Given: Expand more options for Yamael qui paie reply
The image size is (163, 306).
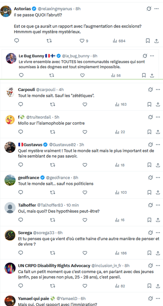Looking at the screenshot, I should click(158, 299).
